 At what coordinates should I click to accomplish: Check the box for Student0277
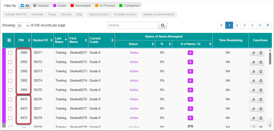point(10,109)
